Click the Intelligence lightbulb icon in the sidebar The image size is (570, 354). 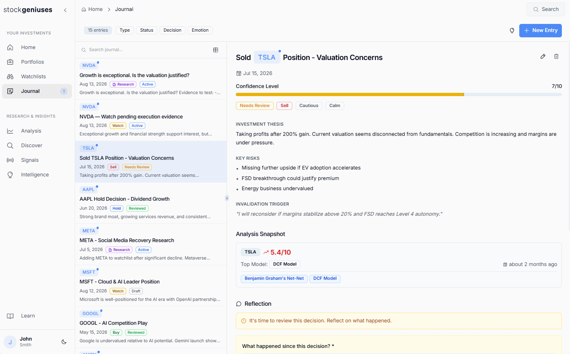click(x=10, y=175)
